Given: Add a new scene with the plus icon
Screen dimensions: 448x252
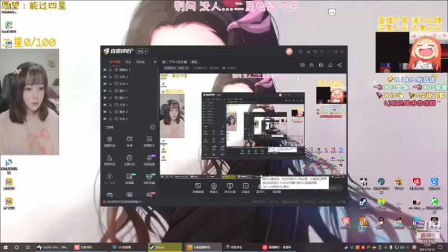Looking at the screenshot, I should [x=155, y=62].
